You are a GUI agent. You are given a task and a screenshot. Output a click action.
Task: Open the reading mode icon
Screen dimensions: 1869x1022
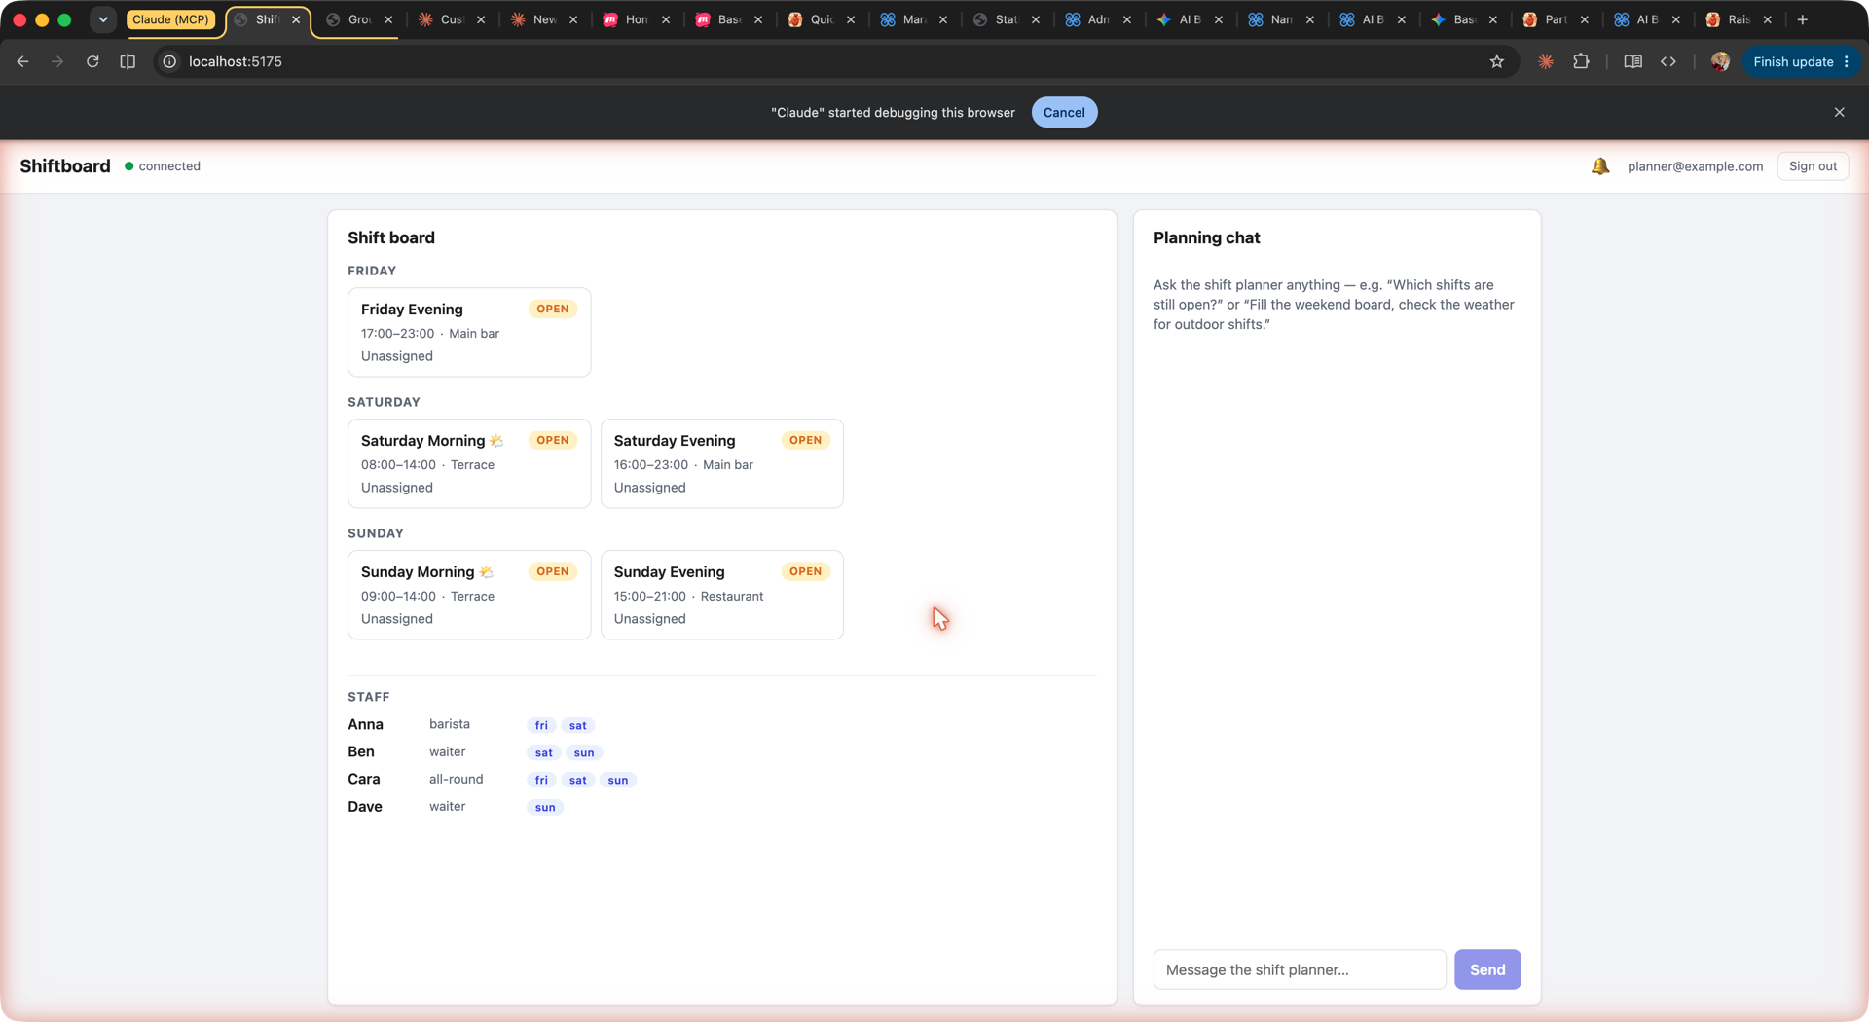(1632, 61)
